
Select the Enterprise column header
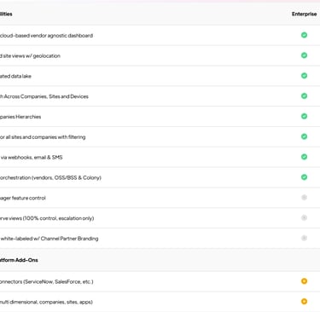pyautogui.click(x=304, y=14)
